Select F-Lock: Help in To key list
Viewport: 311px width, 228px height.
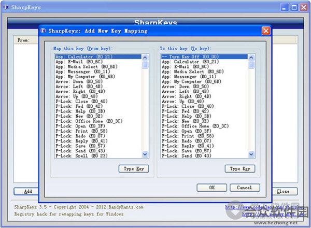[205, 116]
